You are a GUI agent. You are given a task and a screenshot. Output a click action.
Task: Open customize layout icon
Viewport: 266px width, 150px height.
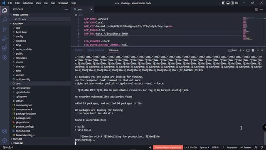pyautogui.click(x=236, y=3)
